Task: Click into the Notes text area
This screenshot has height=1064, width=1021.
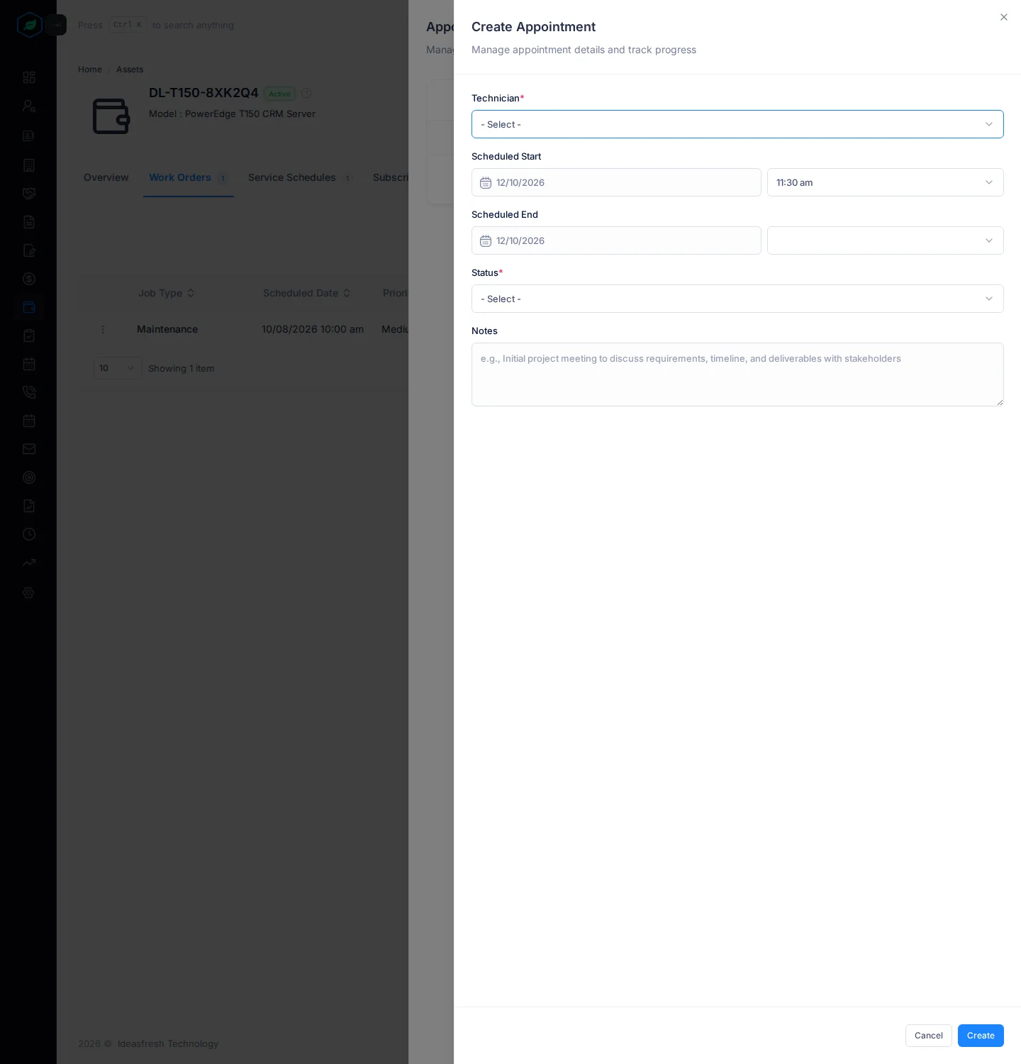Action: pyautogui.click(x=737, y=375)
